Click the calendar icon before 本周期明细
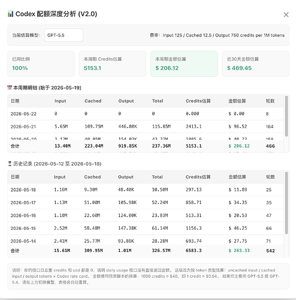This screenshot has width=296, height=300. tap(10, 88)
